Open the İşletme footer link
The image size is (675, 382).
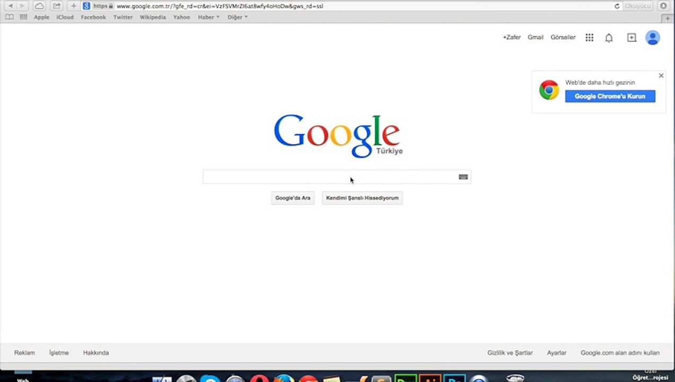click(x=59, y=353)
